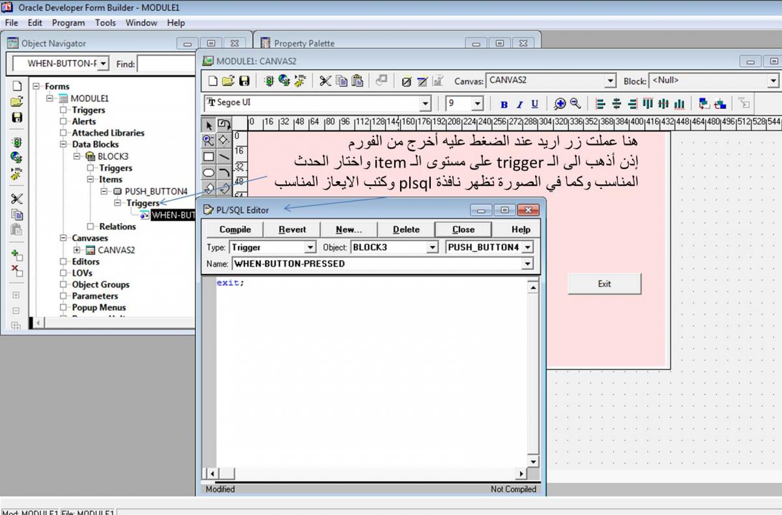782x515 pixels.
Task: Open the Program menu
Action: 68,23
